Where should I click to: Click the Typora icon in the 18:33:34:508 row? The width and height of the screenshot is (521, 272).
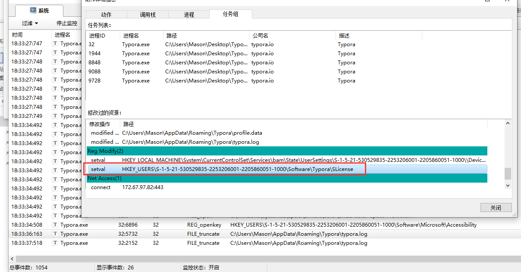pos(55,225)
